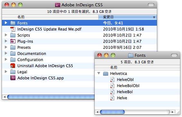Select the "Documentation" folder name
The height and width of the screenshot is (117, 182).
(32, 54)
